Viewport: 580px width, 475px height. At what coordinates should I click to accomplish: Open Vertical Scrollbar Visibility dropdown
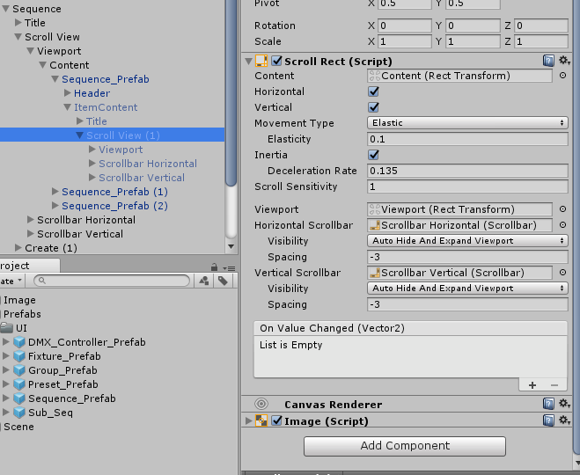point(467,288)
